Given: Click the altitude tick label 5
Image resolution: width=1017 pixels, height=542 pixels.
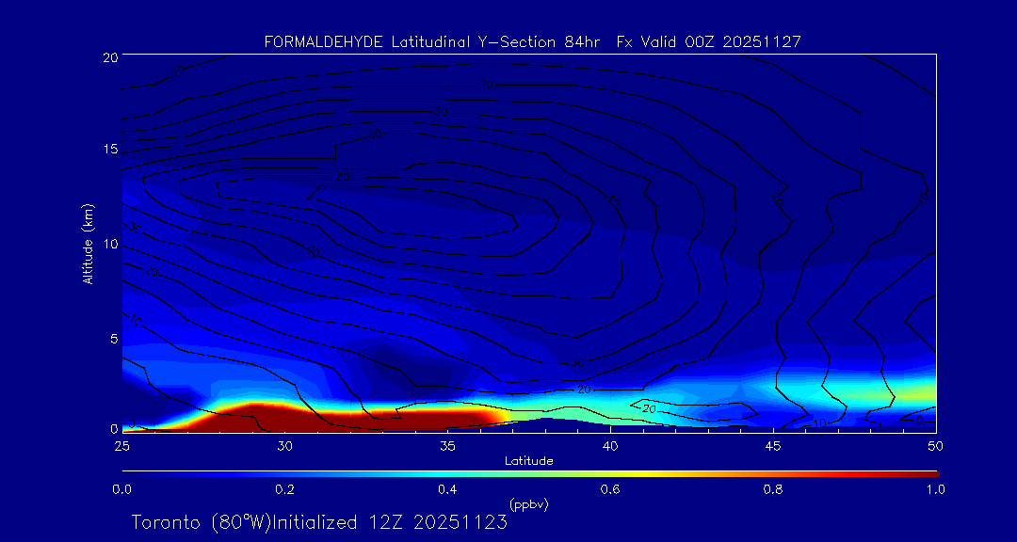Looking at the screenshot, I should coord(111,338).
